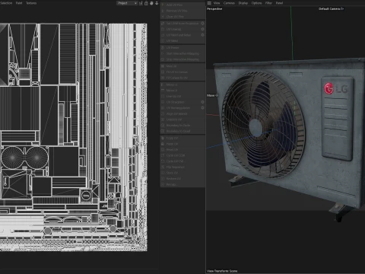Image resolution: width=365 pixels, height=274 pixels.
Task: Start Interactive Mapping
Action: point(182,53)
